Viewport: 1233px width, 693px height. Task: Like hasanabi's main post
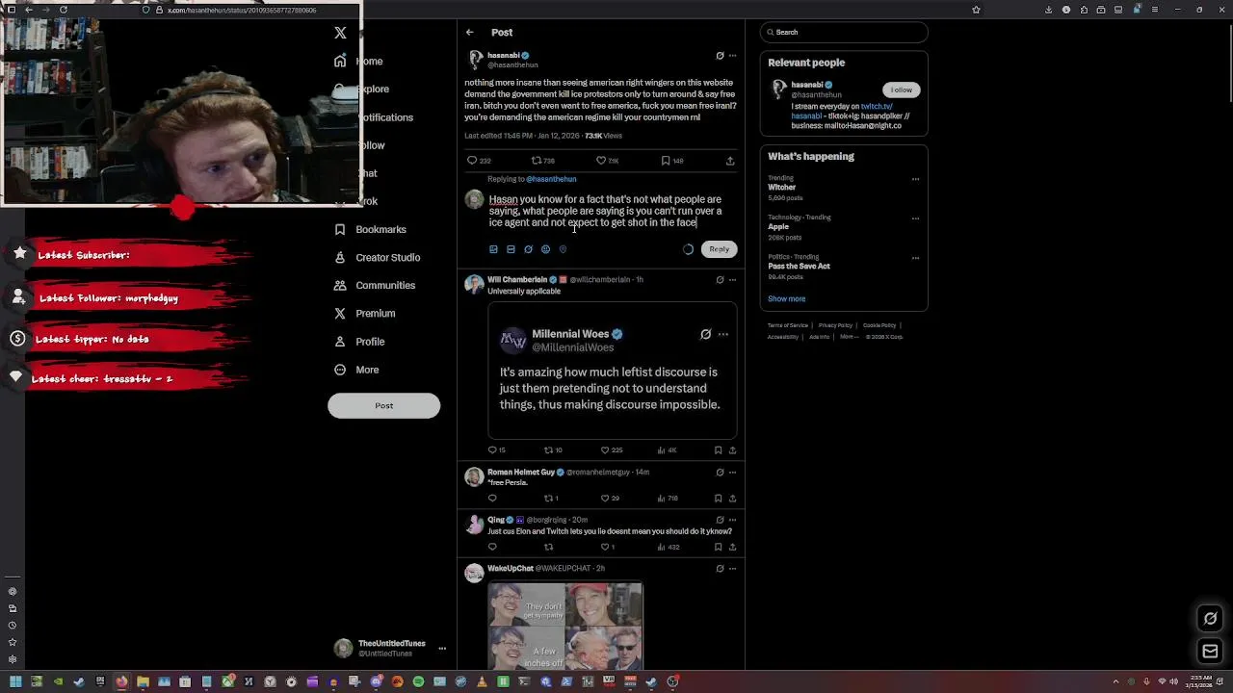pos(607,161)
